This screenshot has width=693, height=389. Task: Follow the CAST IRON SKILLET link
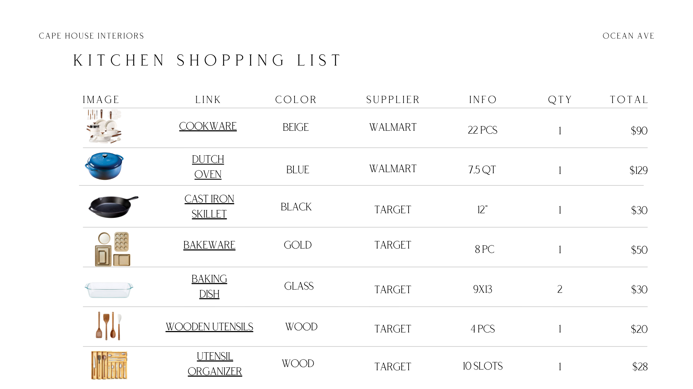209,206
